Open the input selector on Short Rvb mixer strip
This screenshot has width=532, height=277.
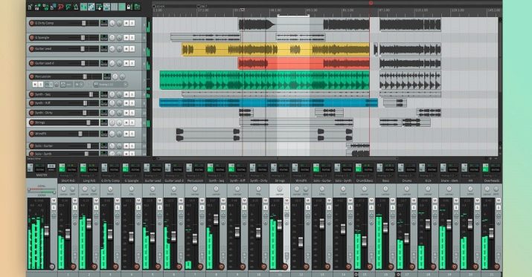point(68,176)
